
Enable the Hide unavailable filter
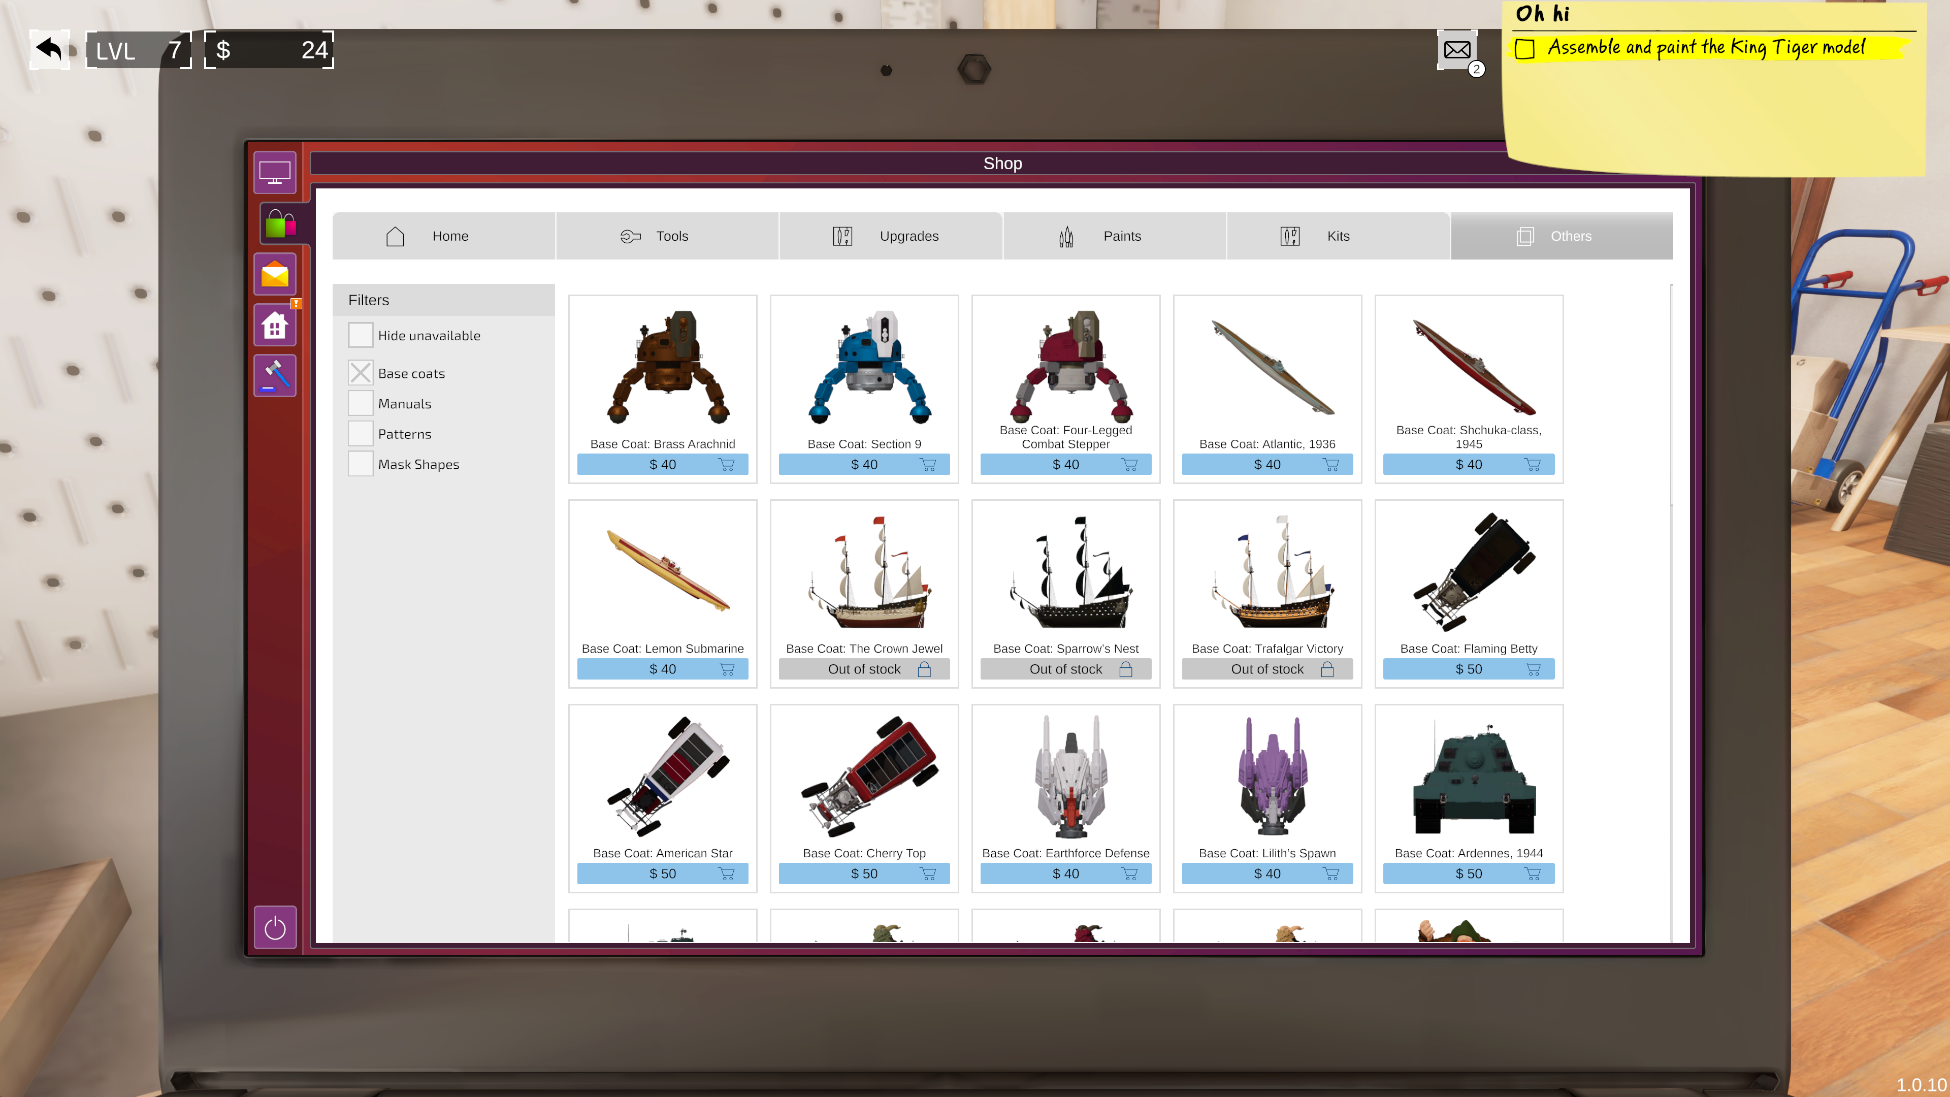click(361, 335)
